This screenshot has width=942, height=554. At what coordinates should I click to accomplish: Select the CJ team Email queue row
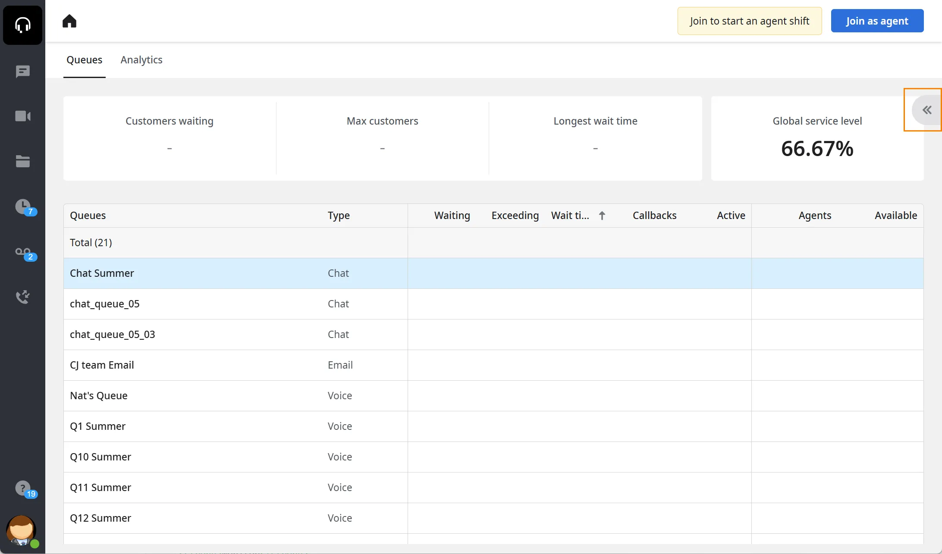click(x=493, y=365)
